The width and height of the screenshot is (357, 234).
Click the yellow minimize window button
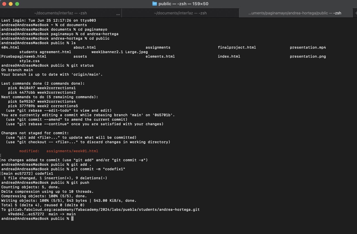pyautogui.click(x=11, y=4)
